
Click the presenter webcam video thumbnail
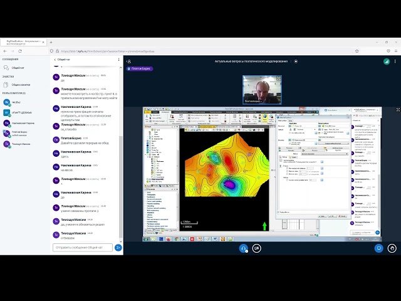[x=261, y=90]
